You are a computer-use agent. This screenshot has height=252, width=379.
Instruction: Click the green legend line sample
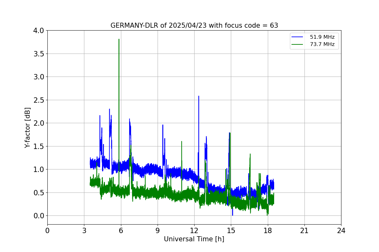(298, 44)
